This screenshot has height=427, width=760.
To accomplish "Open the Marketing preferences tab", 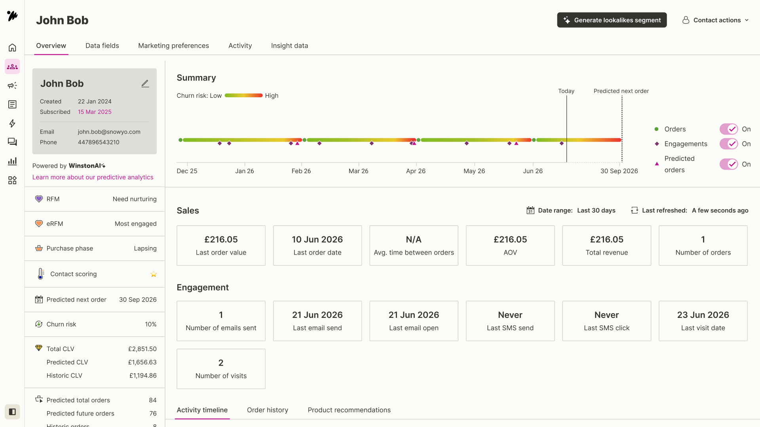I will (173, 45).
